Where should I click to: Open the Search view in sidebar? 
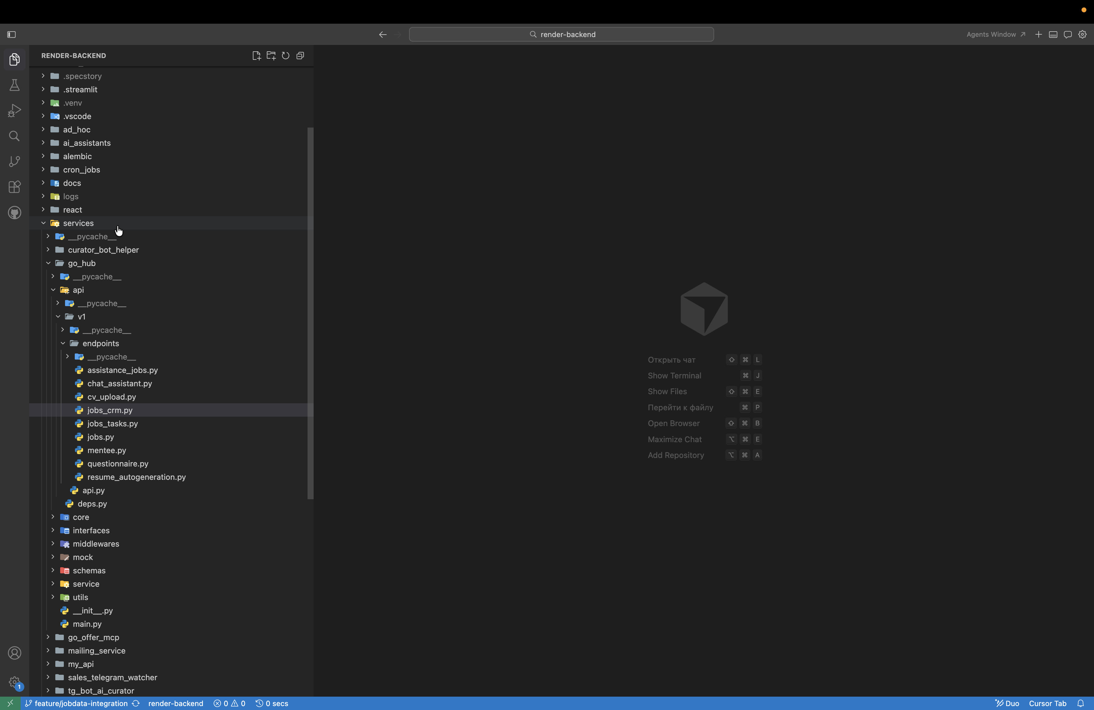point(14,136)
